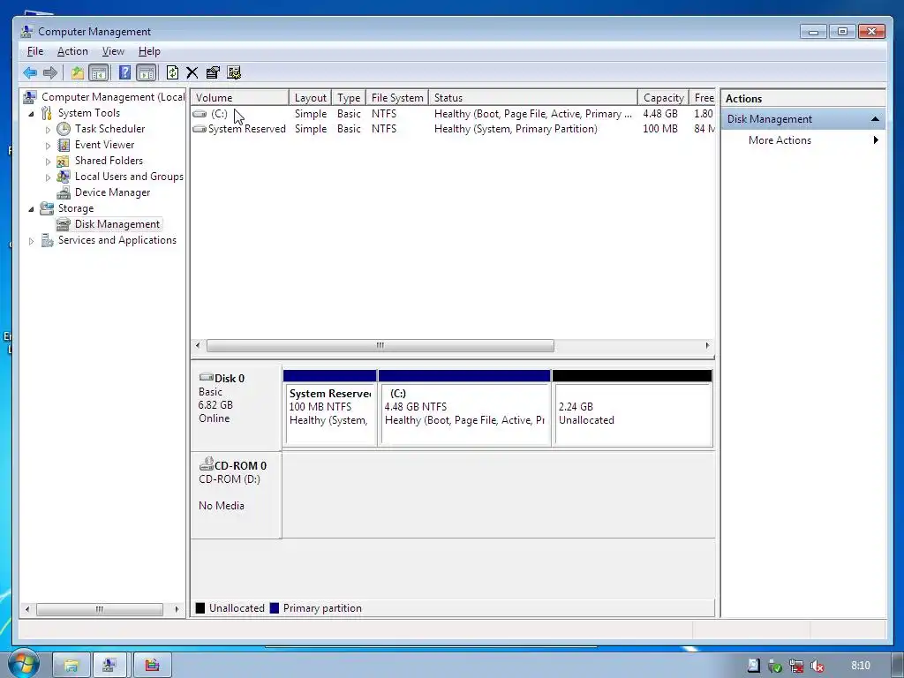Open the Help menu

(x=149, y=51)
